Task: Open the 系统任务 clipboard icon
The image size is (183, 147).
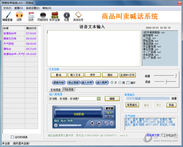Action: click(78, 16)
